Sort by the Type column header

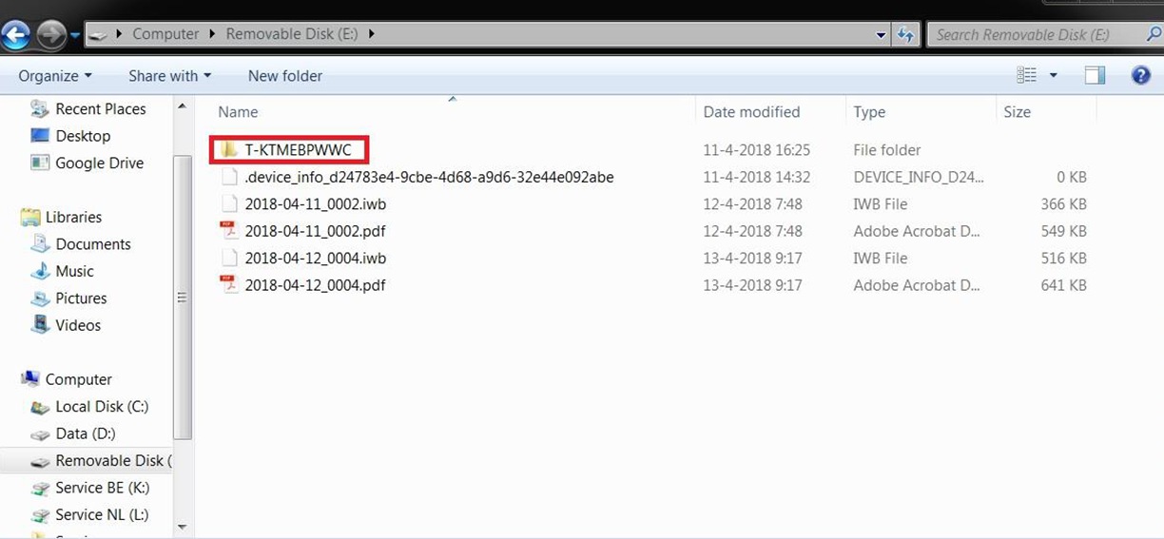[869, 112]
